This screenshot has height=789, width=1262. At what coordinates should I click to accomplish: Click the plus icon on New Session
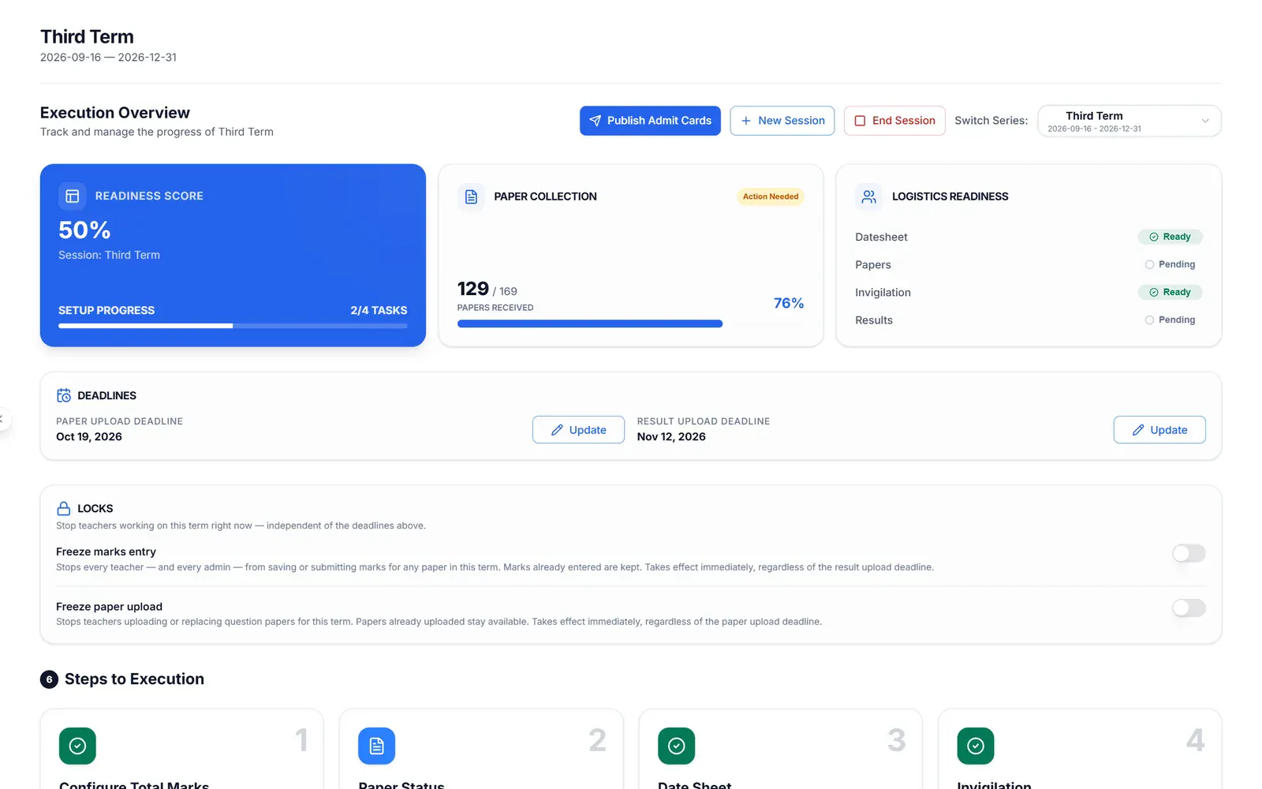[x=746, y=121]
